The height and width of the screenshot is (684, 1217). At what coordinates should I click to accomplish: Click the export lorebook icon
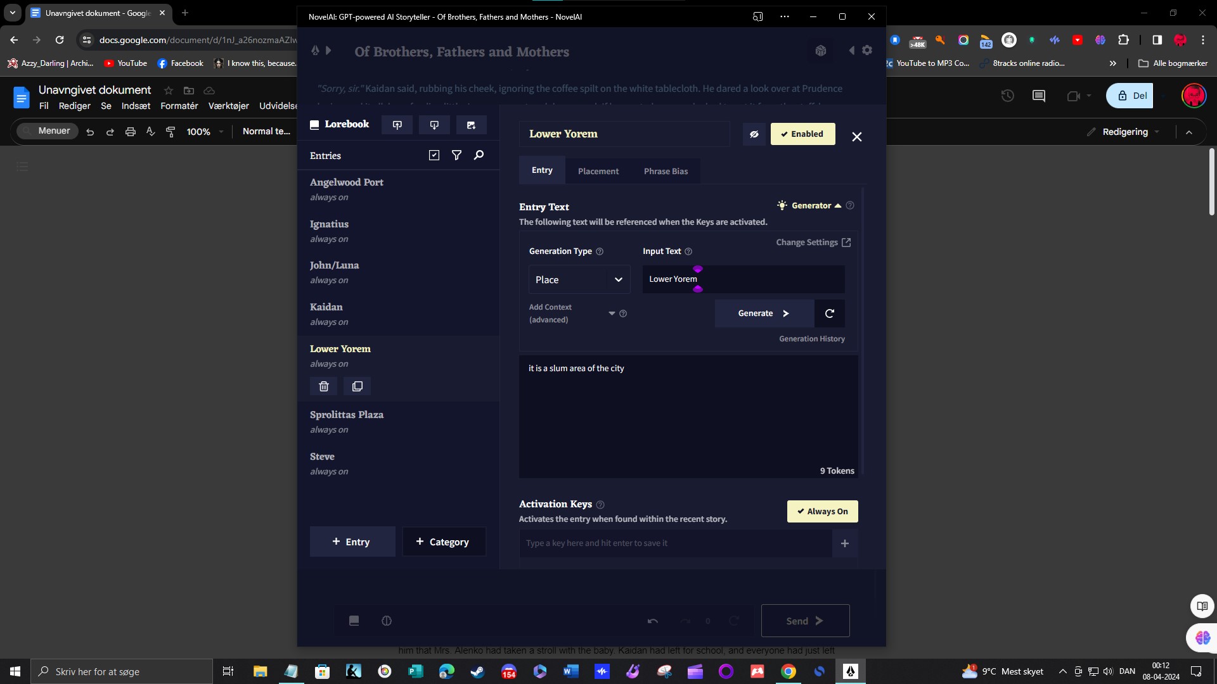pos(434,125)
